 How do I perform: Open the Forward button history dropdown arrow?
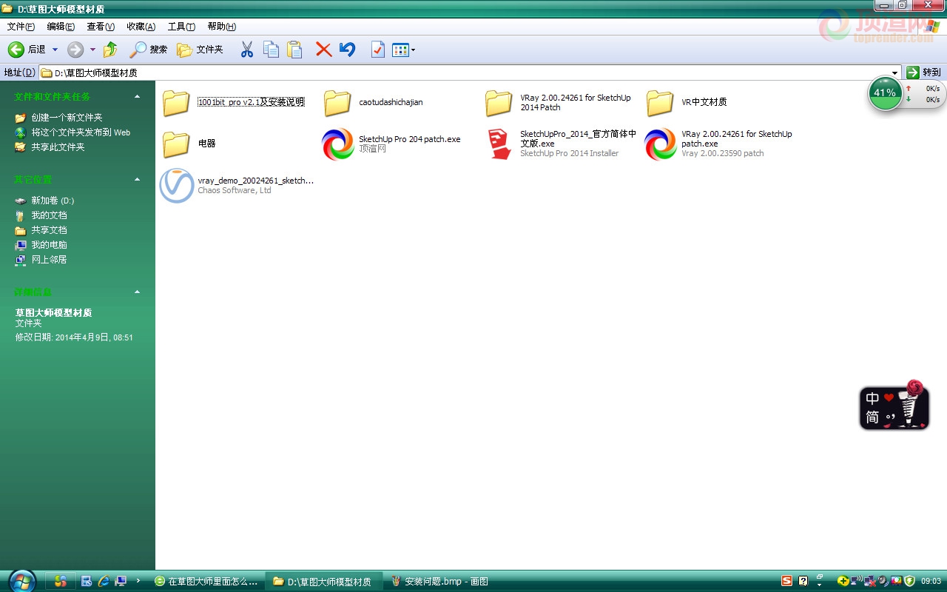click(92, 50)
